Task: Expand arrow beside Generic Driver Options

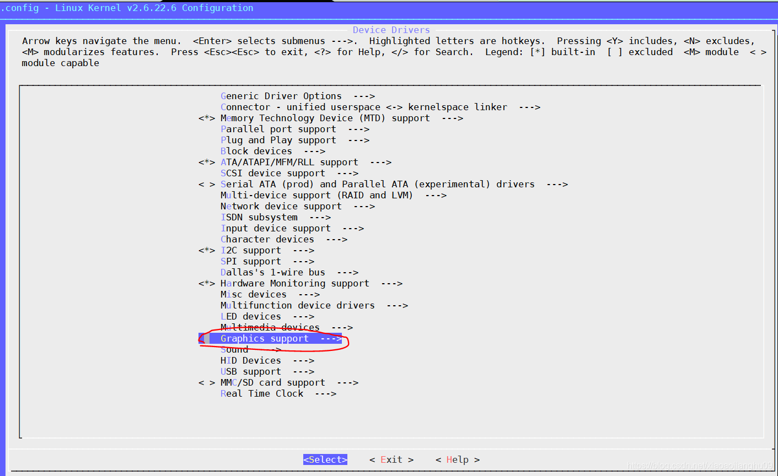Action: (364, 96)
